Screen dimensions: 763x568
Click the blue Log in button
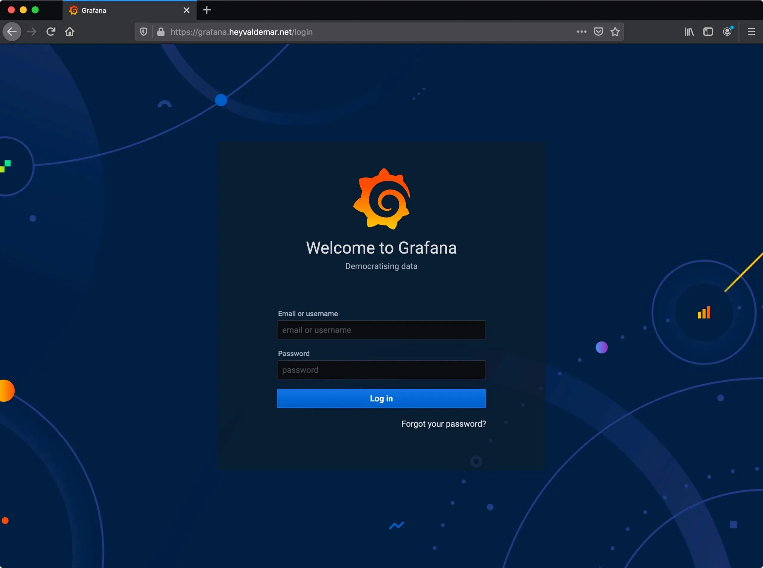(381, 398)
